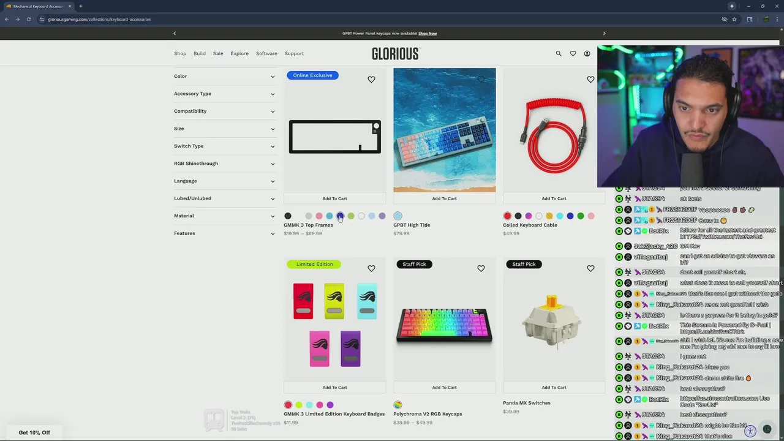This screenshot has width=784, height=441.
Task: Select green swatch for GMMK 3 Top Frames
Action: [351, 216]
